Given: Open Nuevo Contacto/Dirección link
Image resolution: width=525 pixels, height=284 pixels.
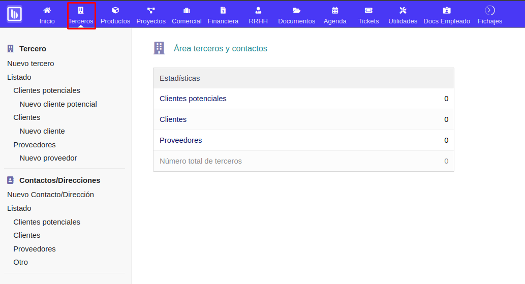Looking at the screenshot, I should pos(50,195).
